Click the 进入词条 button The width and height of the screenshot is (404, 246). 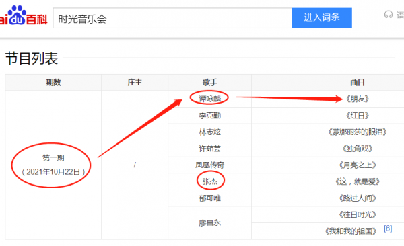tap(322, 17)
